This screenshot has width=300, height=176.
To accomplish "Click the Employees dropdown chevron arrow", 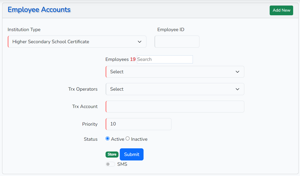I will 238,72.
